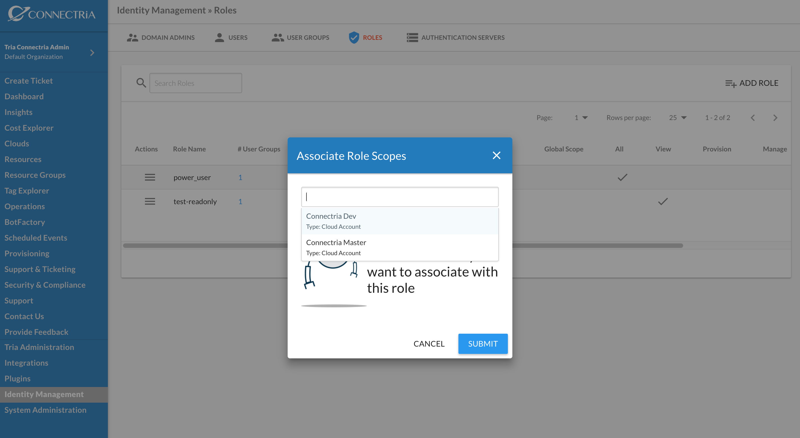Open user groups count link for power_user

click(x=240, y=177)
